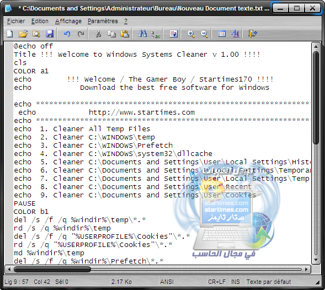Click the Notepad2 title bar app icon
The width and height of the screenshot is (325, 290).
coord(9,8)
